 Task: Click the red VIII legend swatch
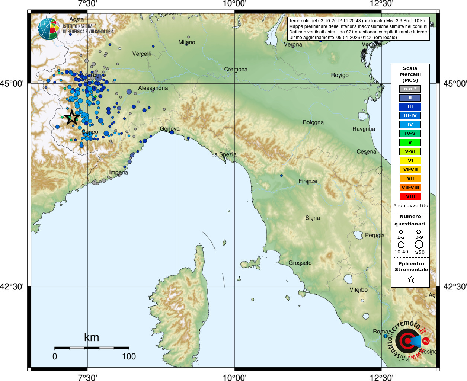[x=410, y=196]
